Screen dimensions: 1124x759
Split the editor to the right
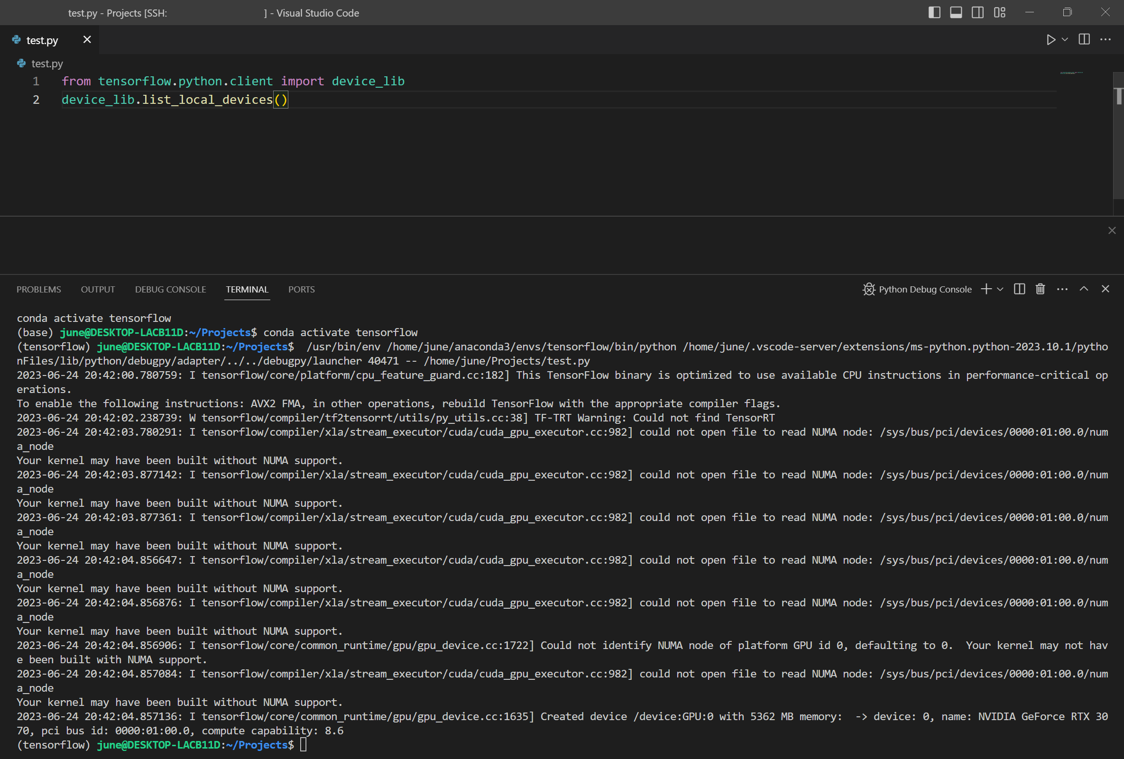pos(1084,40)
